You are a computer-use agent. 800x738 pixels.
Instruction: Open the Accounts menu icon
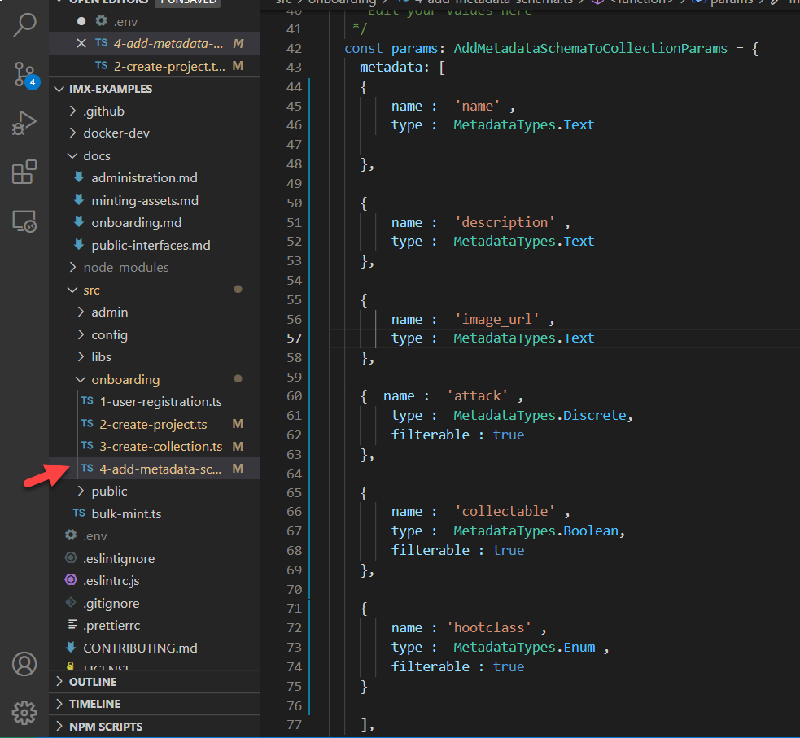click(x=24, y=664)
